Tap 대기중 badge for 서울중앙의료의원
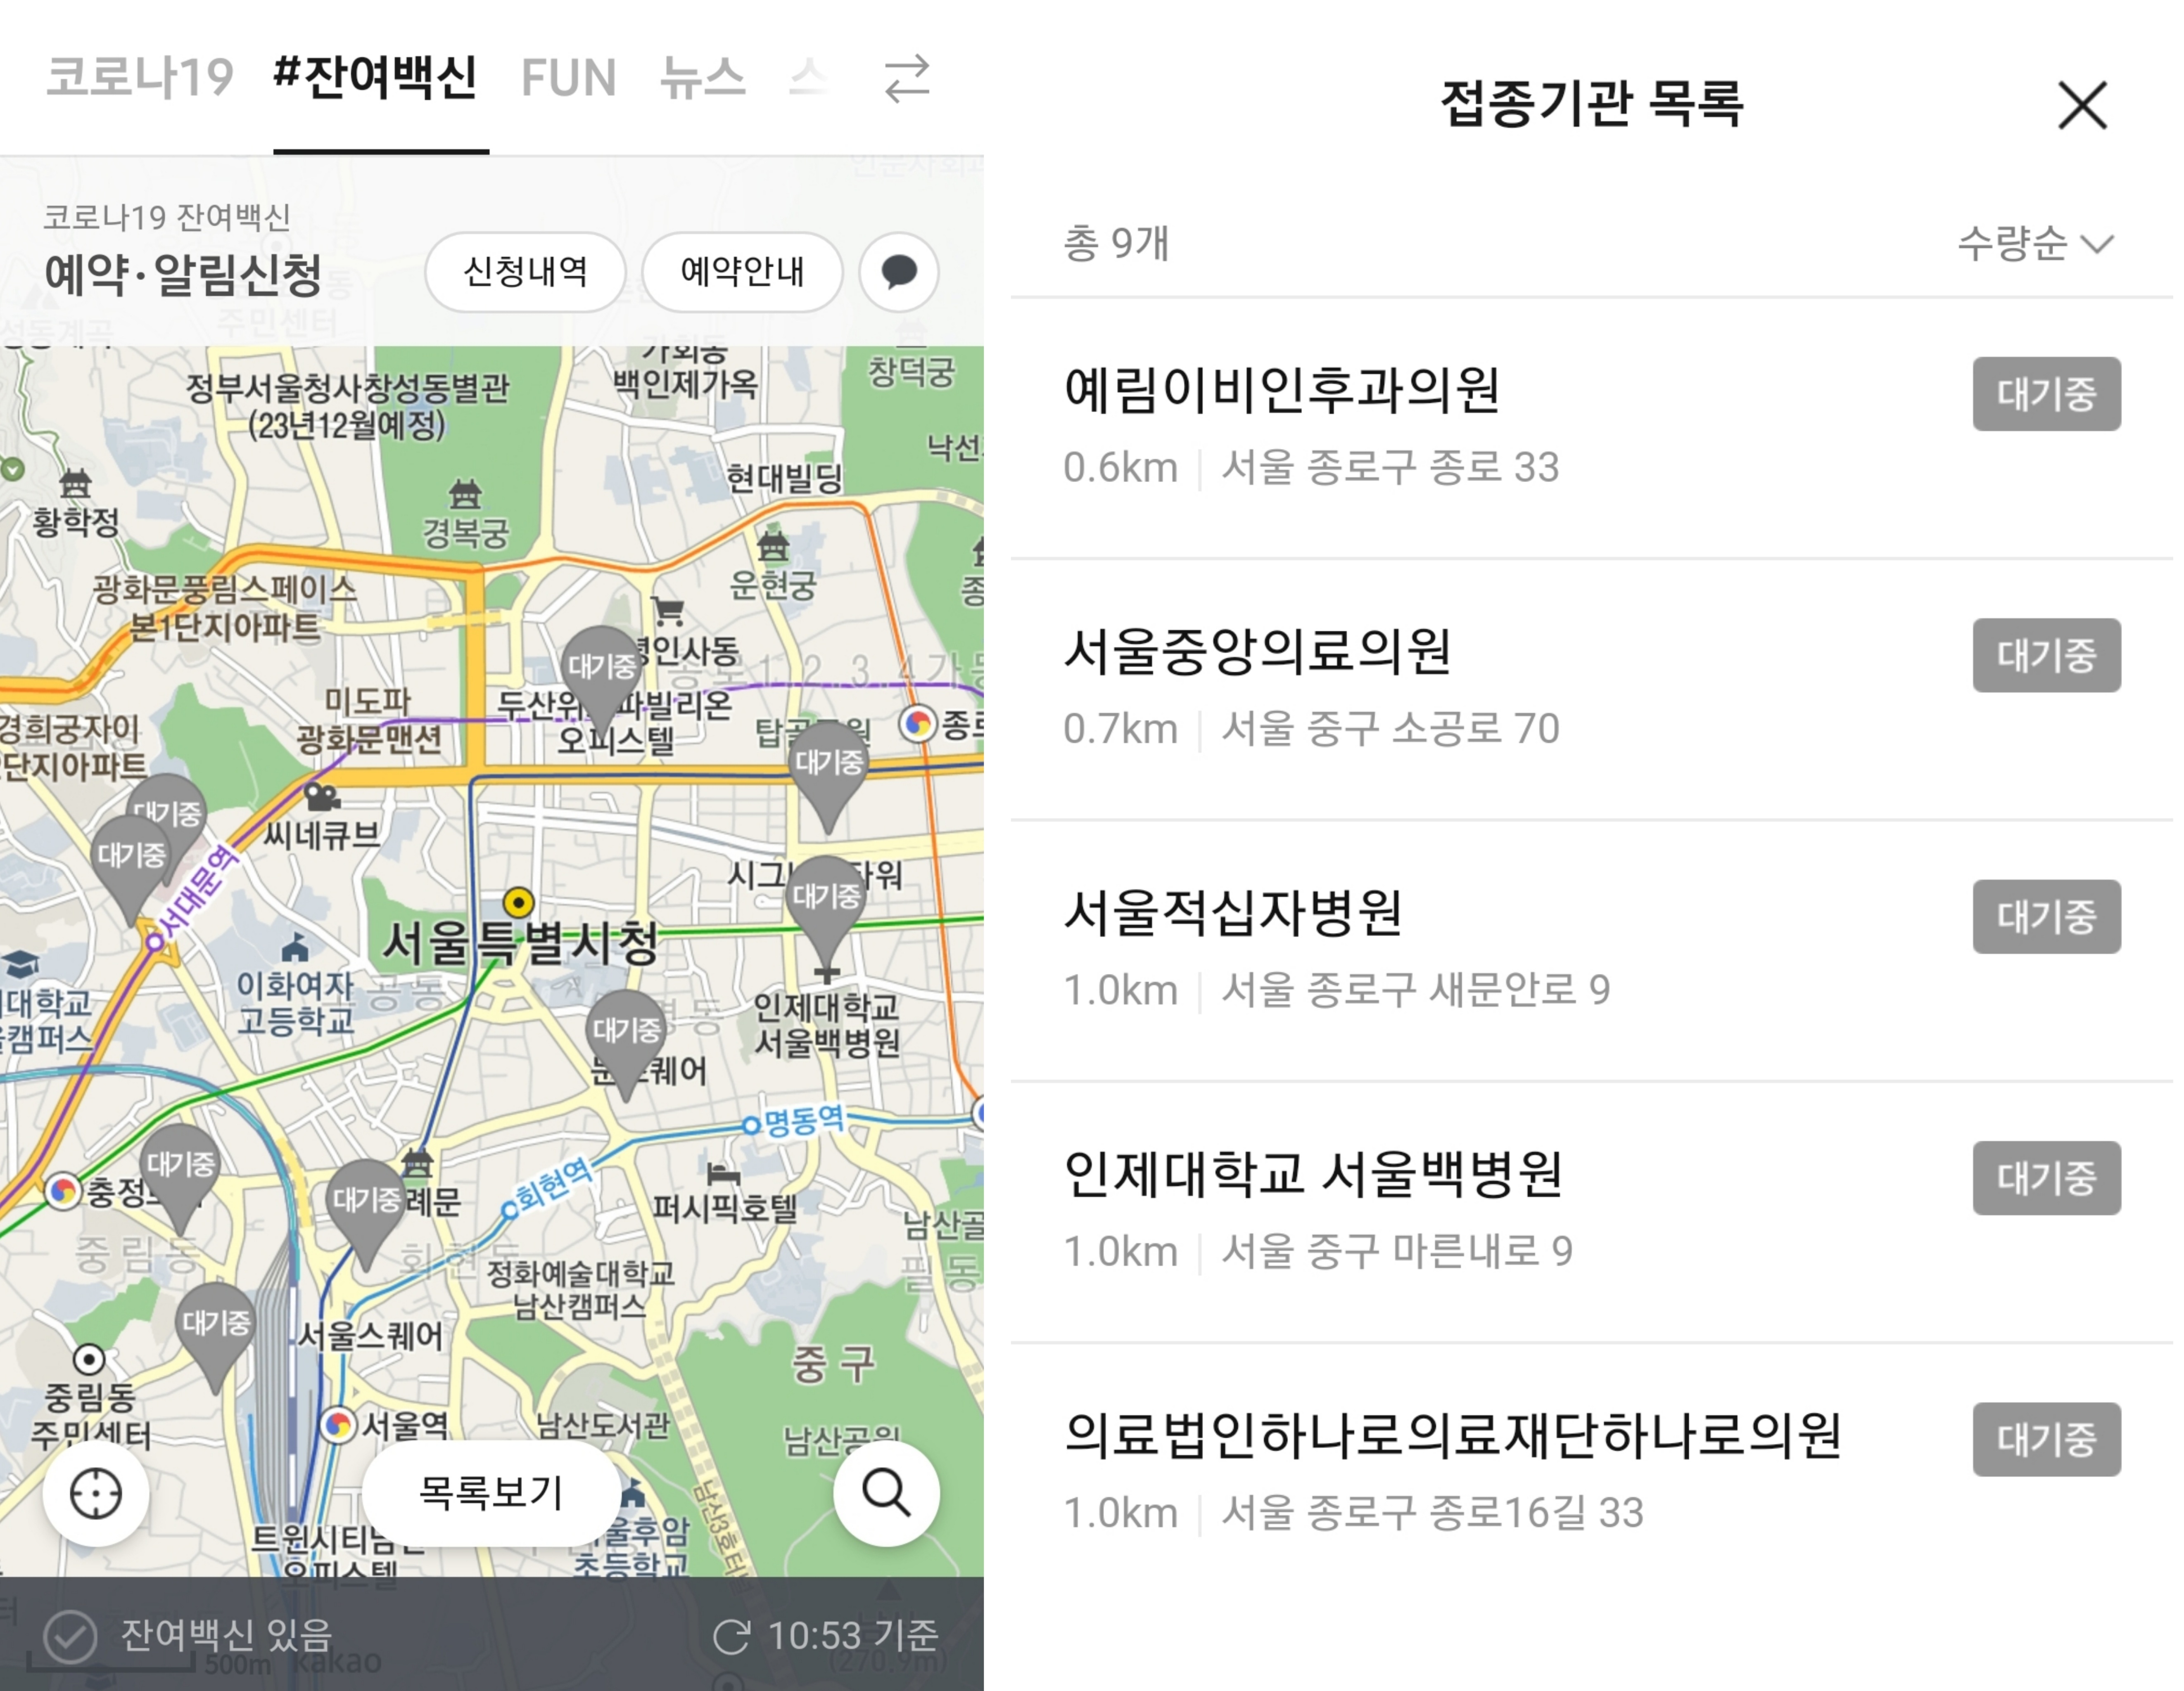Screen dimensions: 2184x1691 [2046, 656]
